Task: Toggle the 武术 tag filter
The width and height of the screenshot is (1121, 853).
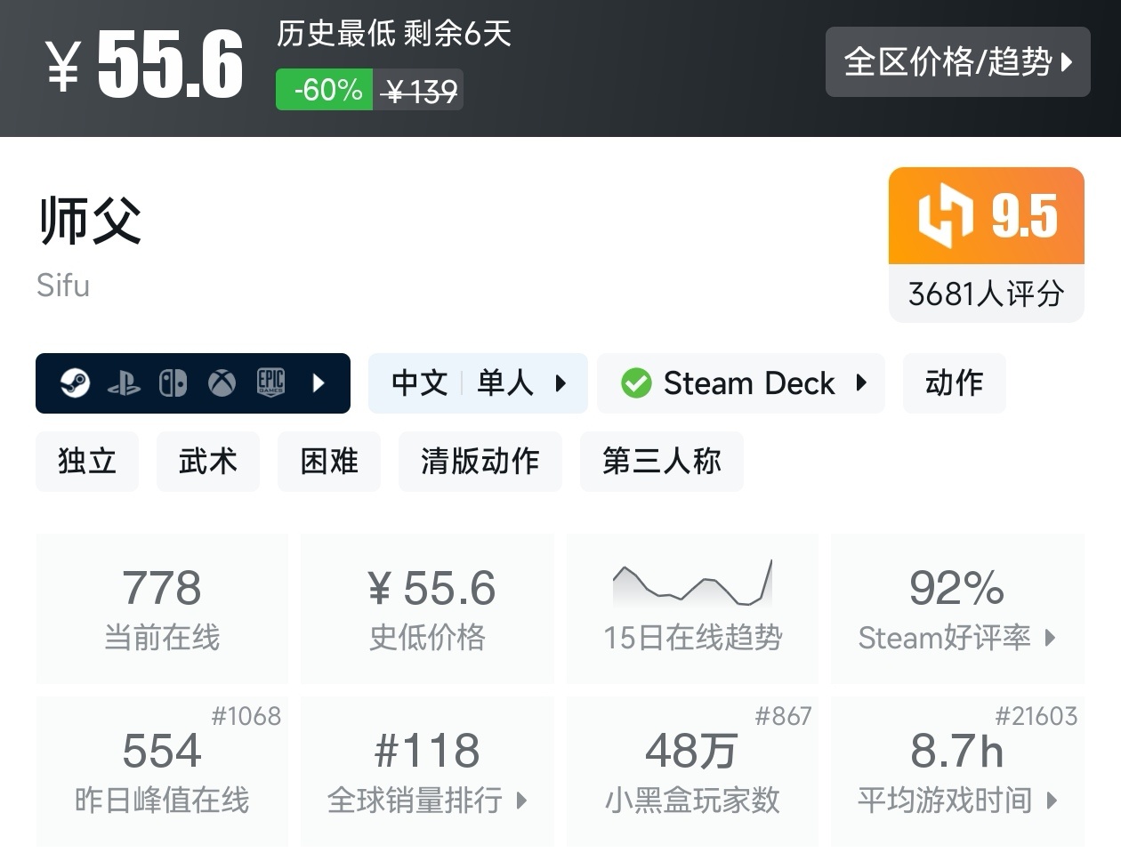Action: (x=207, y=462)
